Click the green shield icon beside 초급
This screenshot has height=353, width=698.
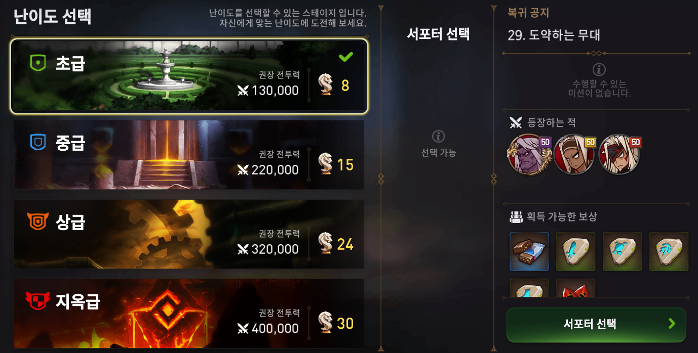[x=38, y=63]
